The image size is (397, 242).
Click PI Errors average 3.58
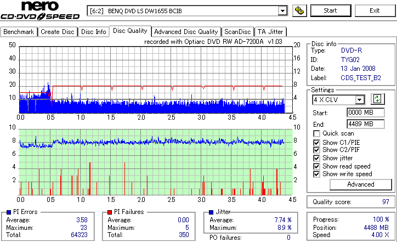pos(82,220)
